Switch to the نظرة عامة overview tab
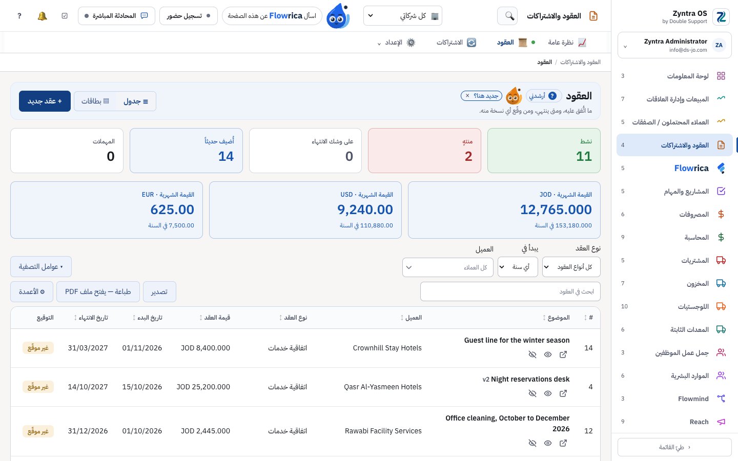 tap(567, 43)
